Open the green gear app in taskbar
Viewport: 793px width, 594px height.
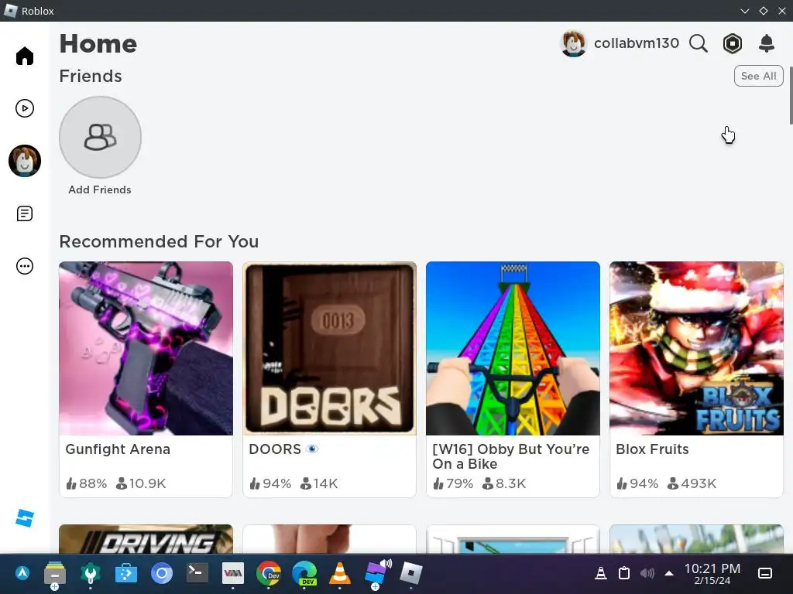click(90, 573)
